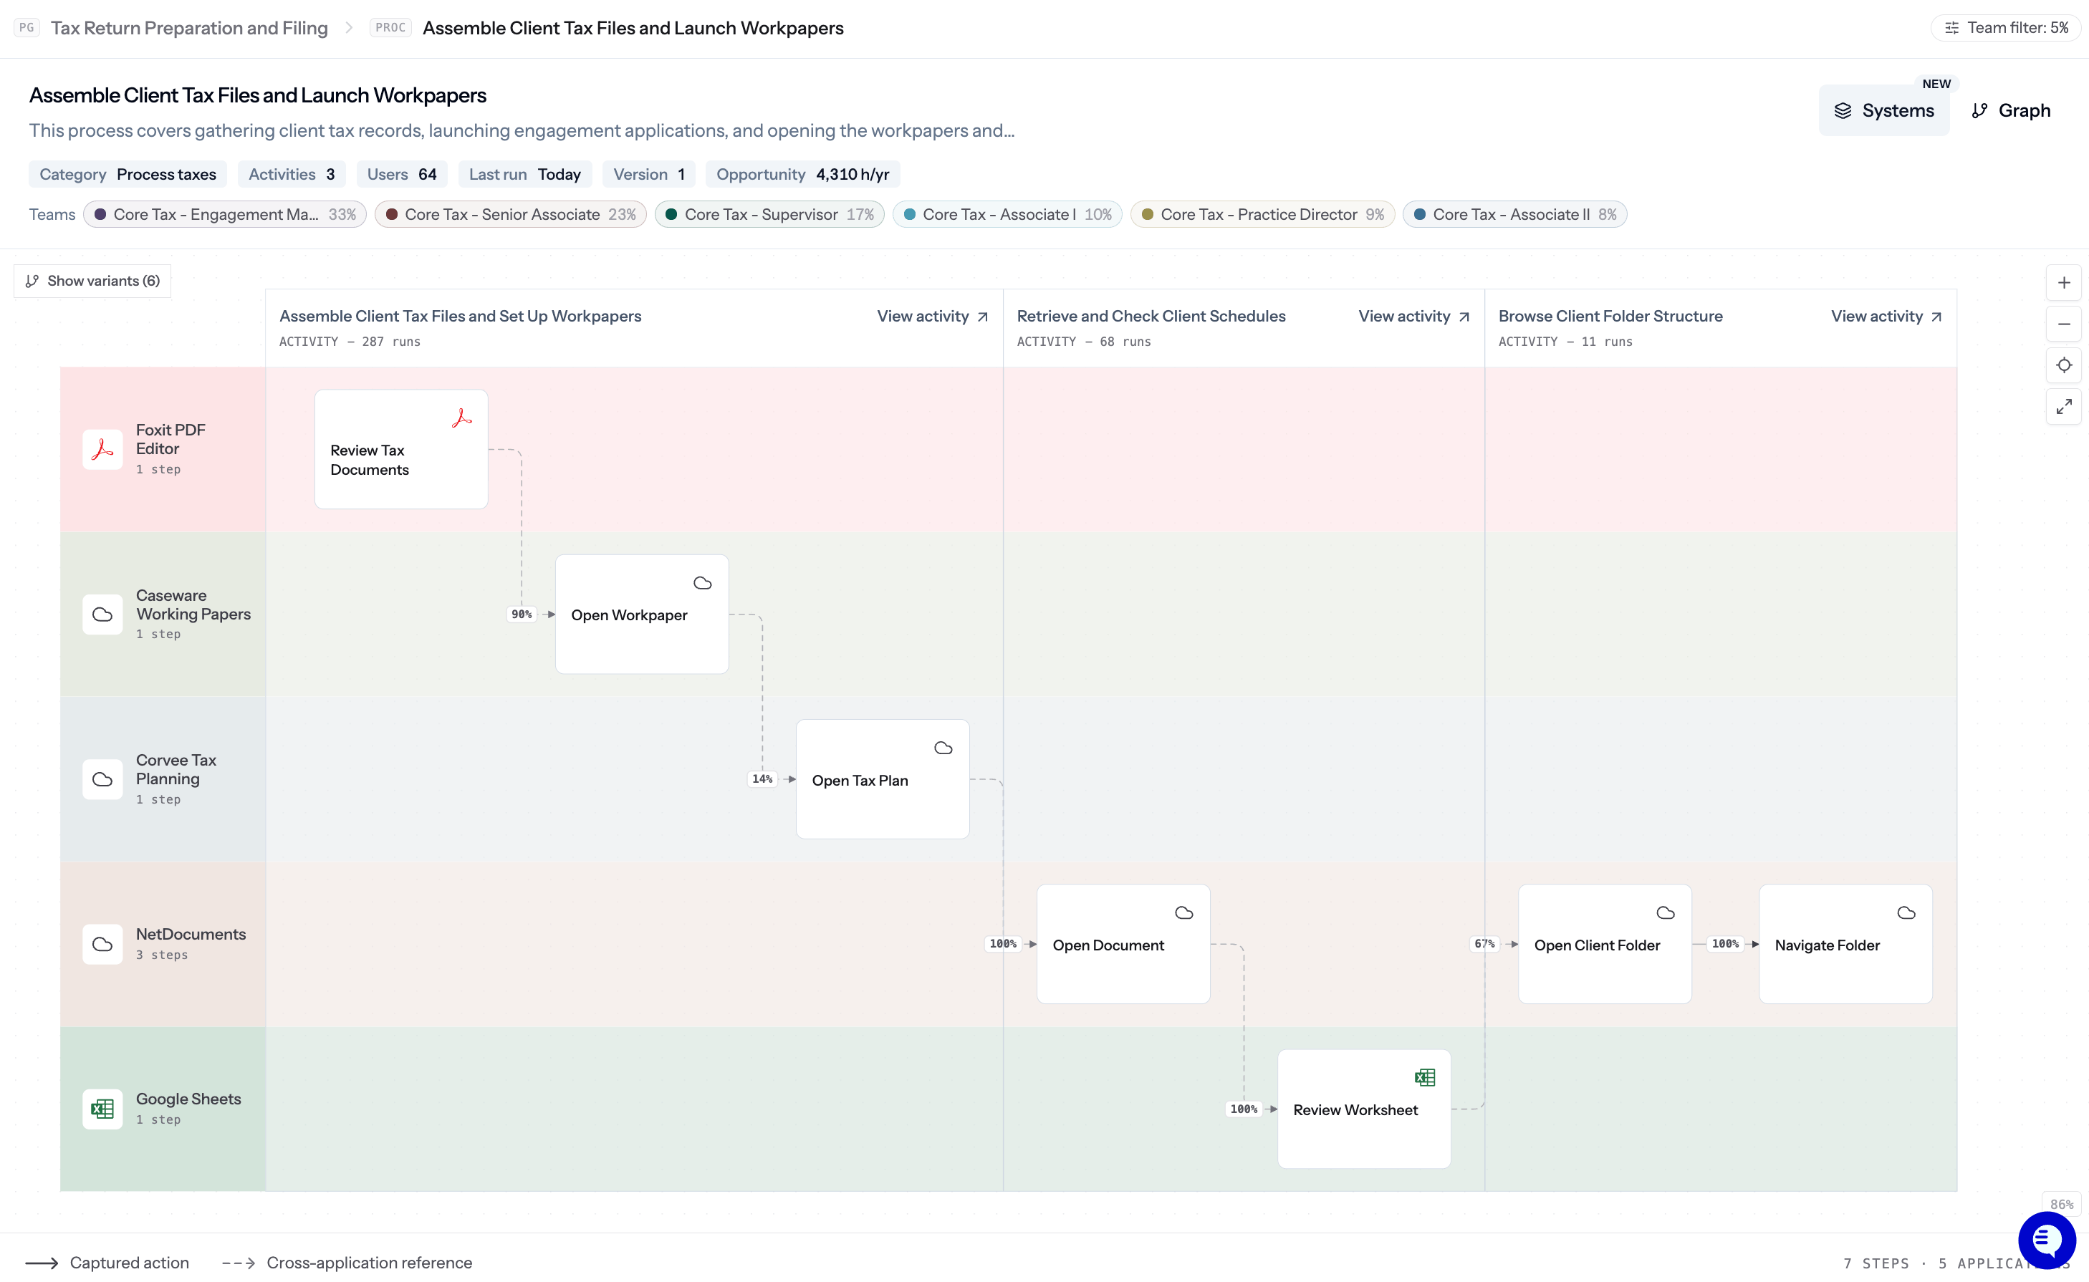The image size is (2089, 1282).
Task: Expand Show variants (6)
Action: pos(92,281)
